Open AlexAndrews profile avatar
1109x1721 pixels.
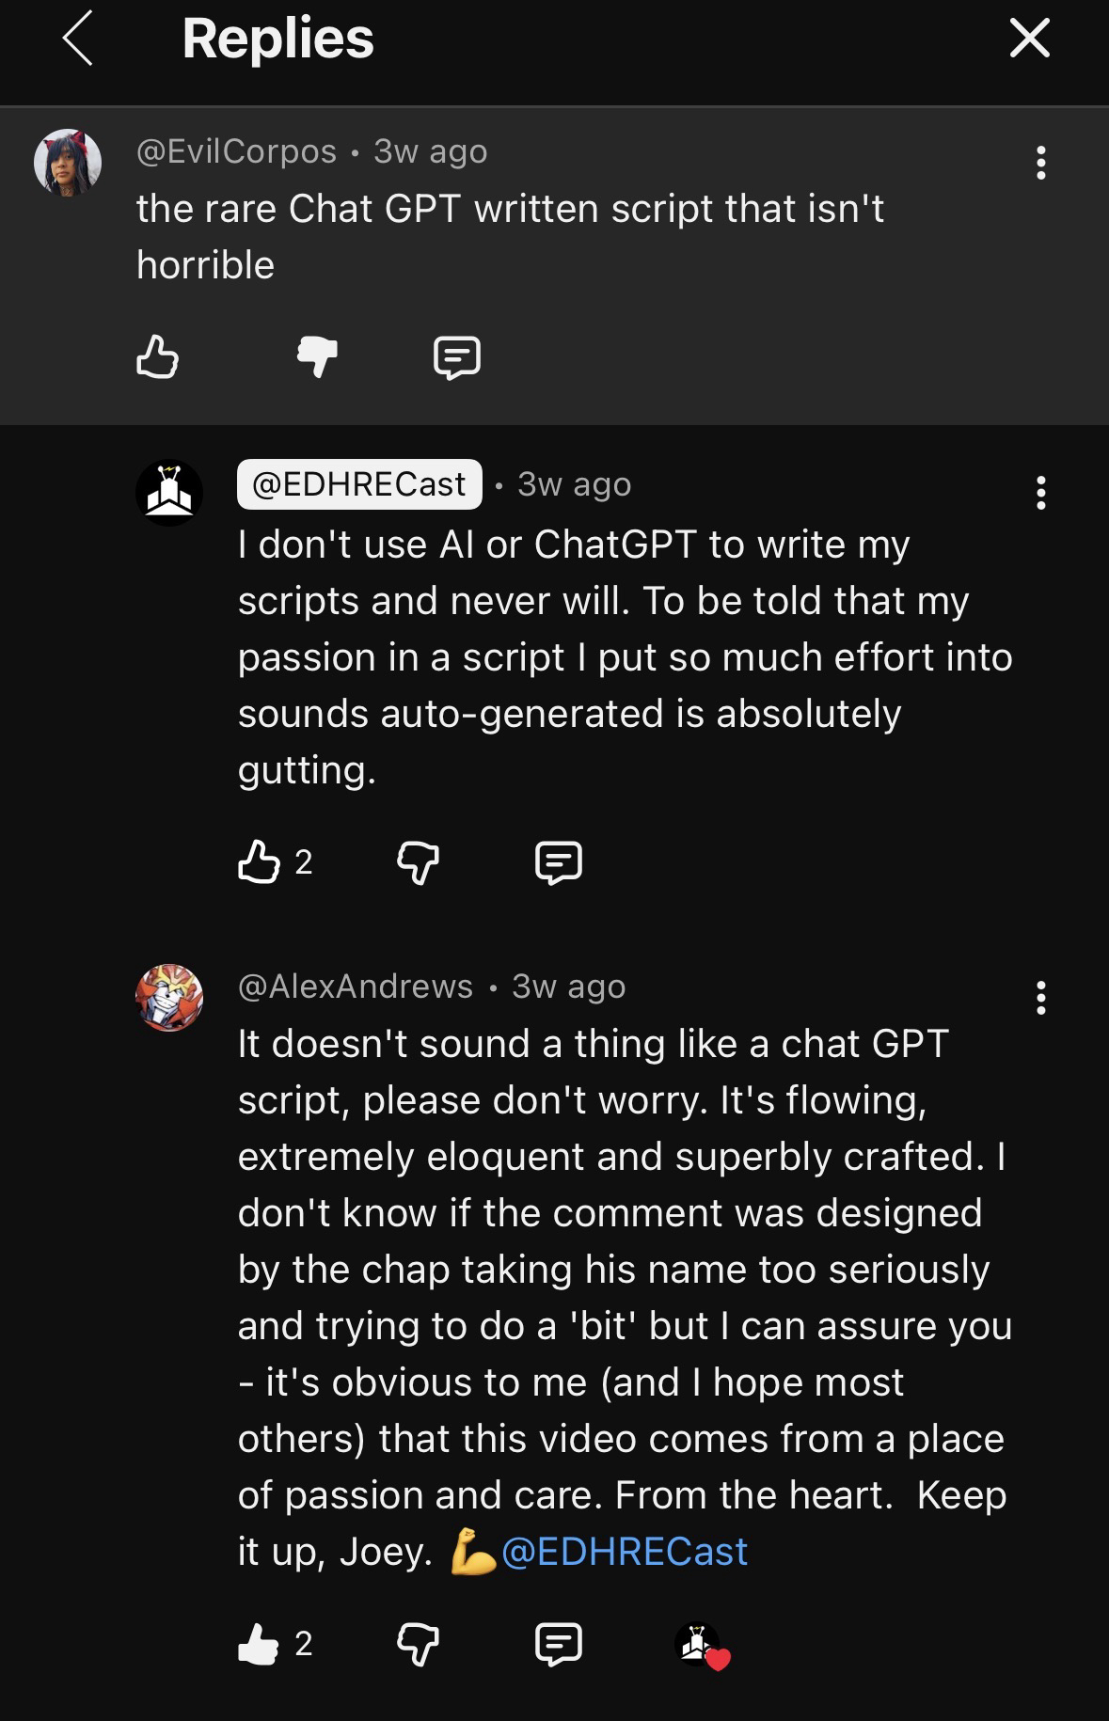[169, 997]
